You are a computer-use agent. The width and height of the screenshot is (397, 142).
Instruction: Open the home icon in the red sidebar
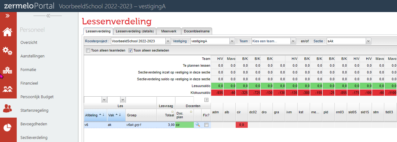tap(7, 31)
